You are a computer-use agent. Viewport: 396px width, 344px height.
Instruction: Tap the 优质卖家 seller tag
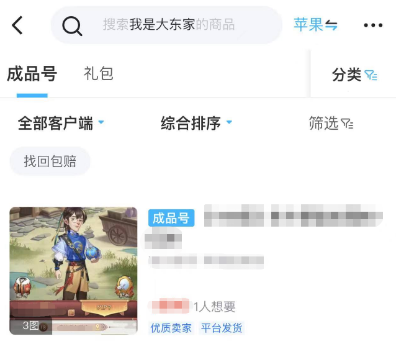point(171,328)
